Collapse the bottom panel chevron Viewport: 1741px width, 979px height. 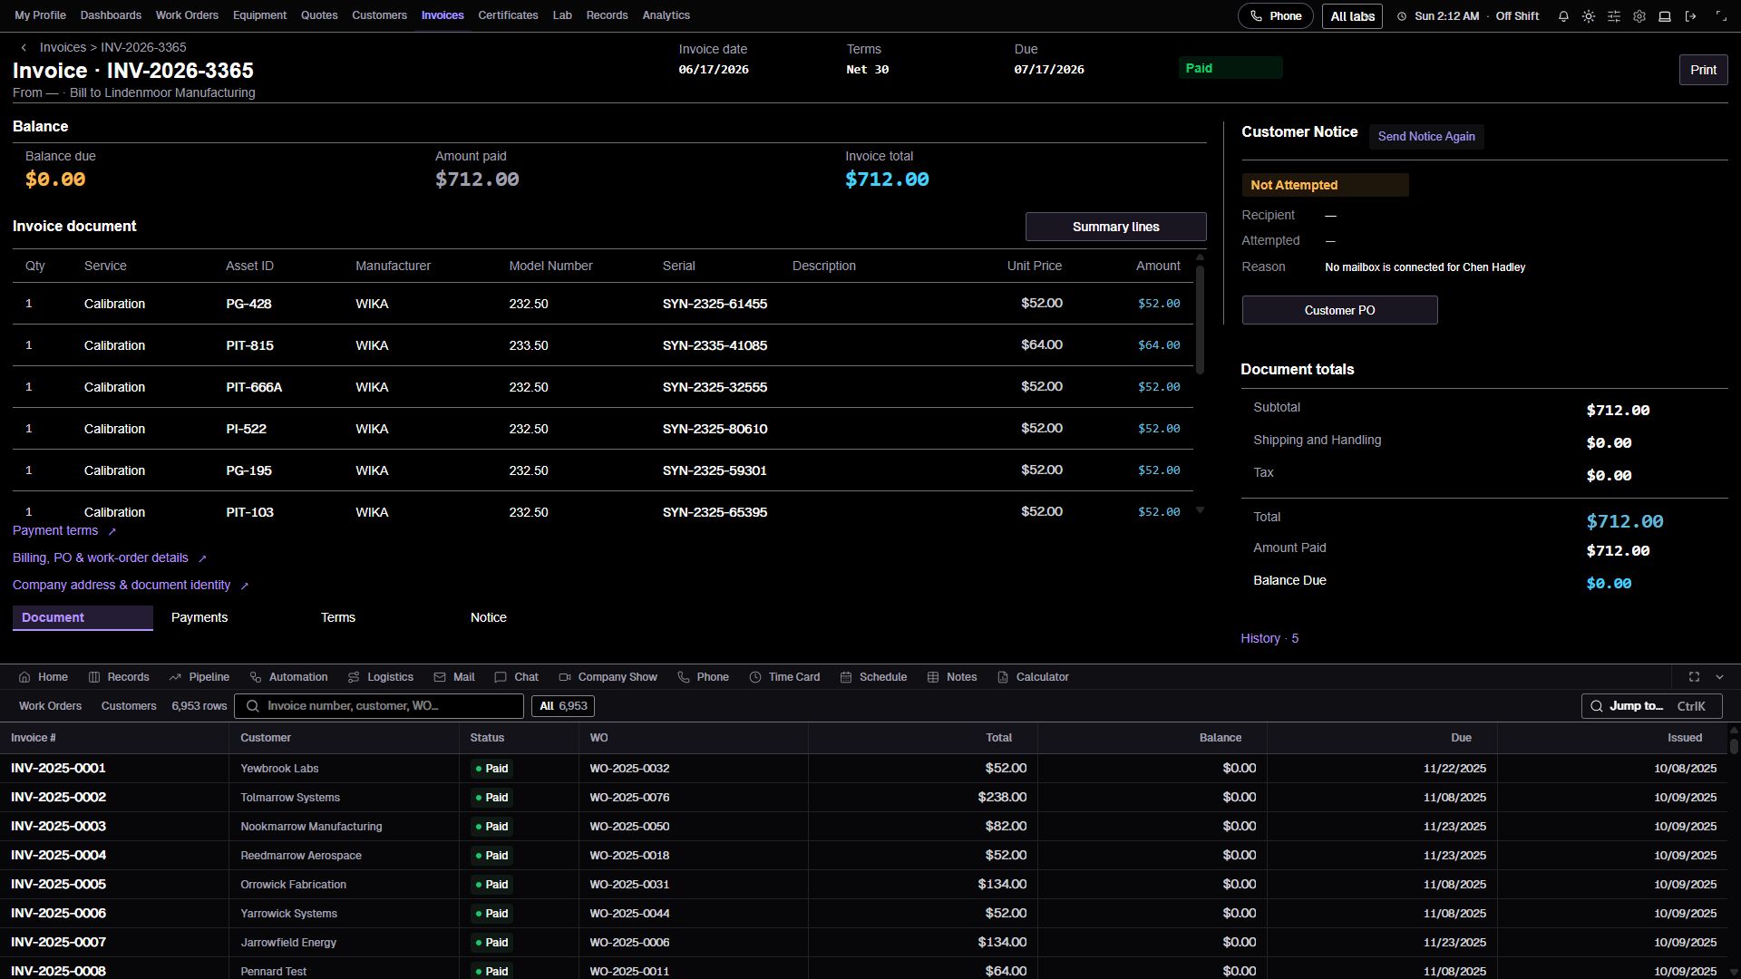pyautogui.click(x=1719, y=677)
